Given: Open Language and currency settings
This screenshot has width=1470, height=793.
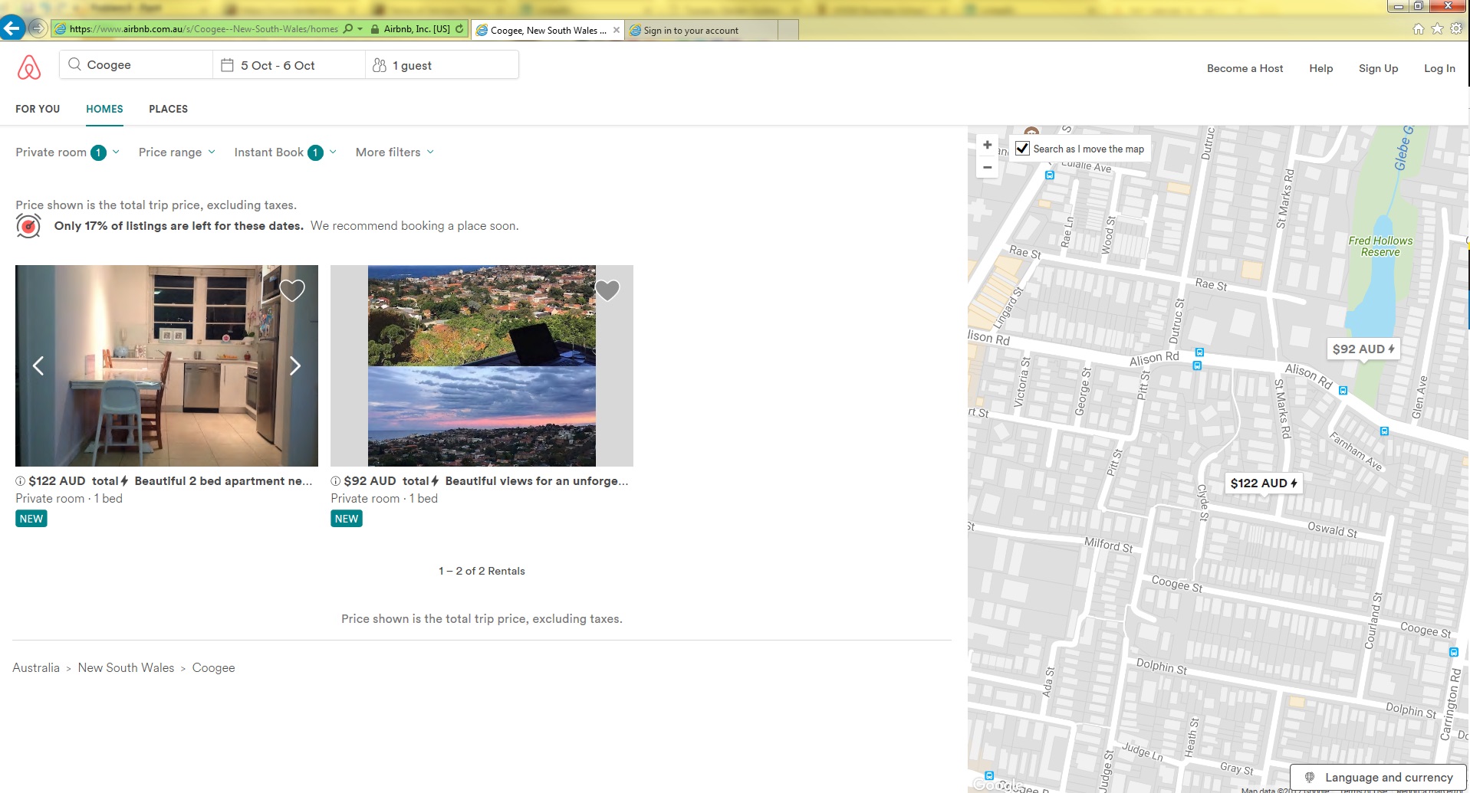Looking at the screenshot, I should (1379, 777).
